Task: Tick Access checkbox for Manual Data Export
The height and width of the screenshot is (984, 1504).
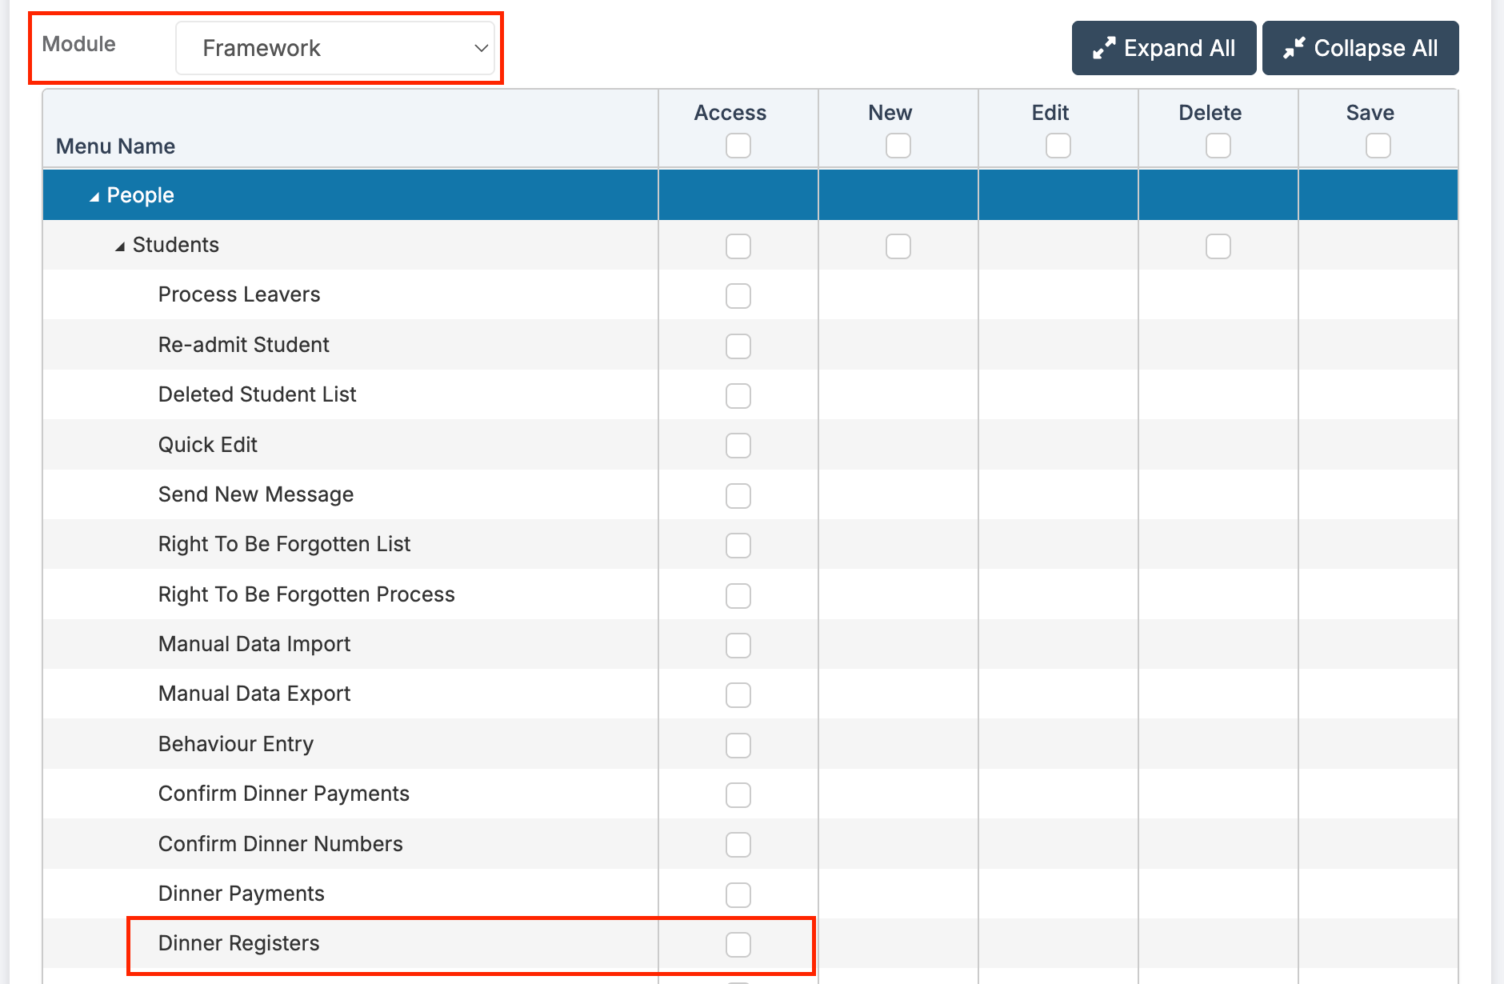Action: tap(738, 695)
